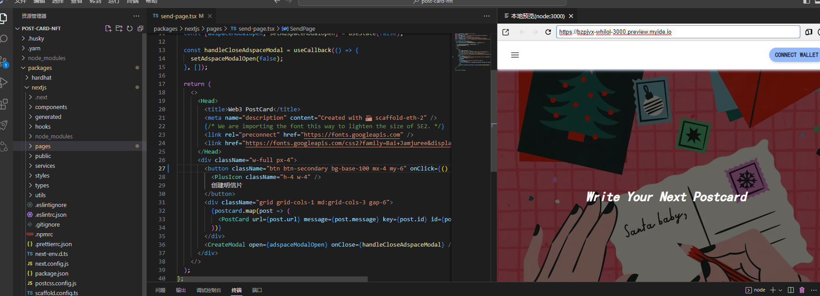The image size is (820, 296).
Task: Switch to the send-page.tsx tab
Action: tap(178, 16)
